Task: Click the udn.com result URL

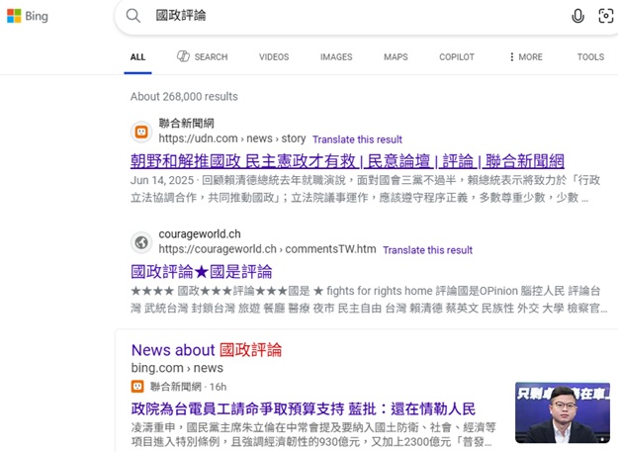Action: click(x=232, y=138)
